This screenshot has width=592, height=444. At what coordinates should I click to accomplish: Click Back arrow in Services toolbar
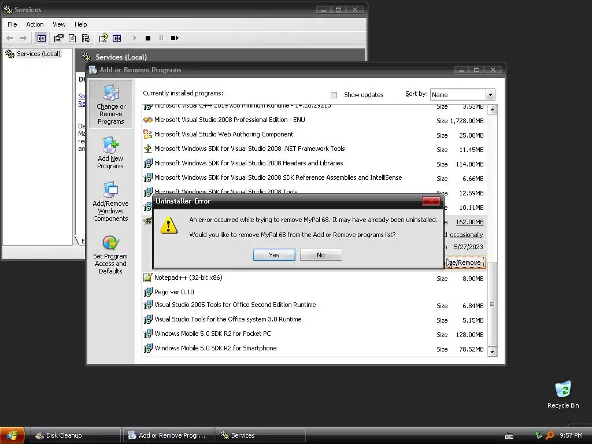10,38
